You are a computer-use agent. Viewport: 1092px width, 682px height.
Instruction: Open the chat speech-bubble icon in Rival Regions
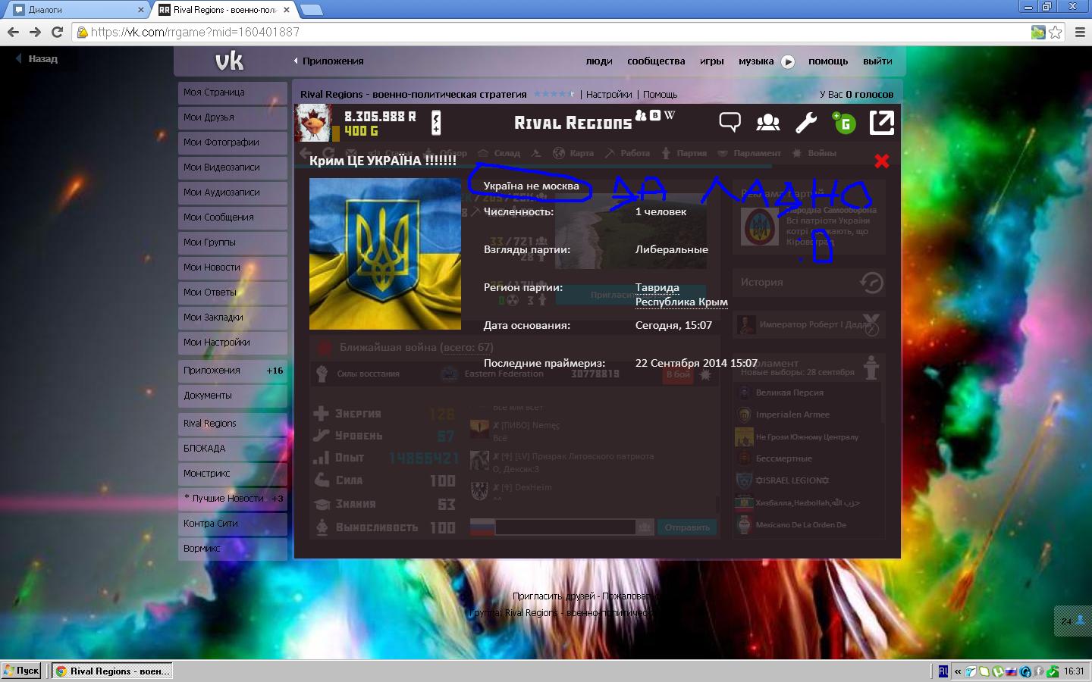(x=730, y=122)
